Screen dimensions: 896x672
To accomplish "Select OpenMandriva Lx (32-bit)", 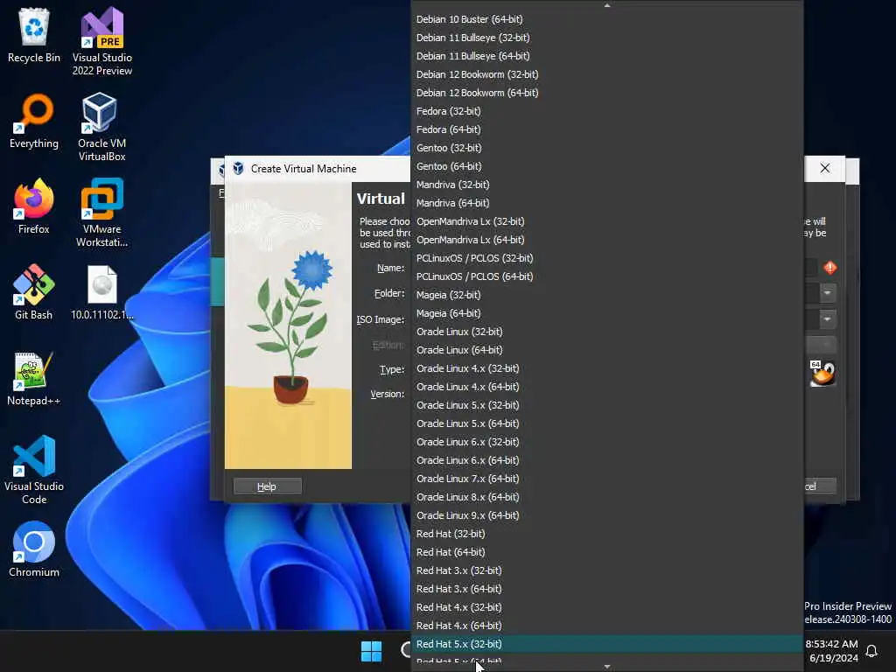I will pyautogui.click(x=607, y=221).
